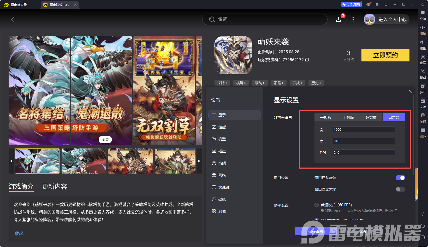Copy the player group number 772562172
Screen dimensions: 428x247
coord(307,60)
